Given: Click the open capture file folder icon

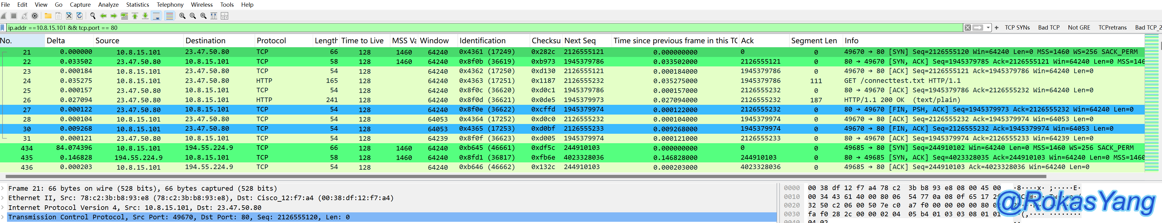Looking at the screenshot, I should pos(48,16).
